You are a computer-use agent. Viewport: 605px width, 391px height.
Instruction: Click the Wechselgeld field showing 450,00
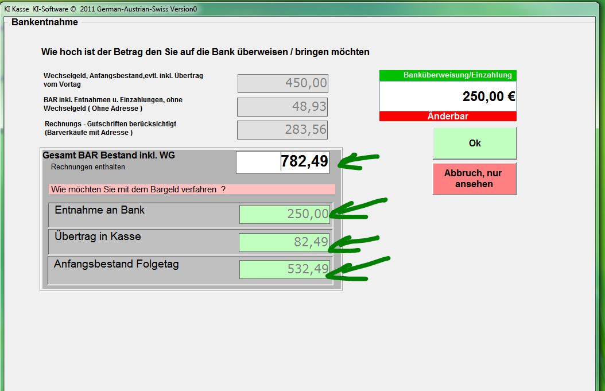coord(282,83)
